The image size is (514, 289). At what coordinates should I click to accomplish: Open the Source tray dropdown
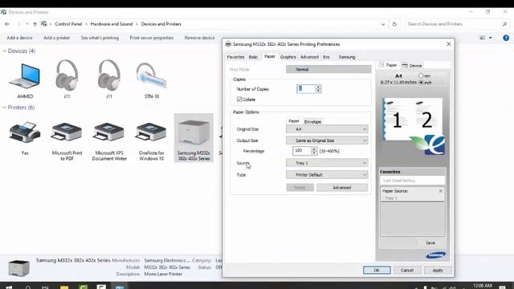[x=327, y=163]
